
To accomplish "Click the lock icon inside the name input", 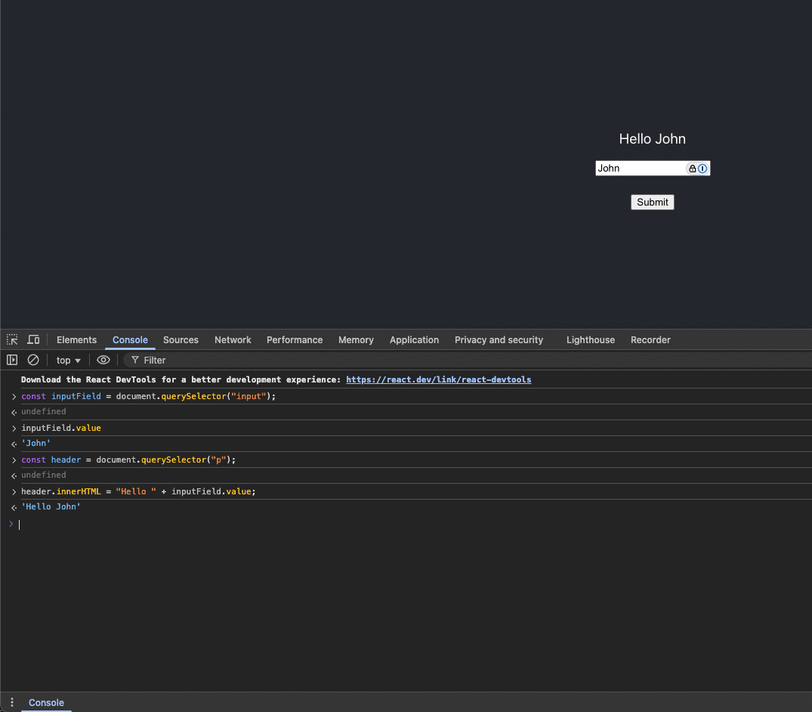I will (692, 168).
